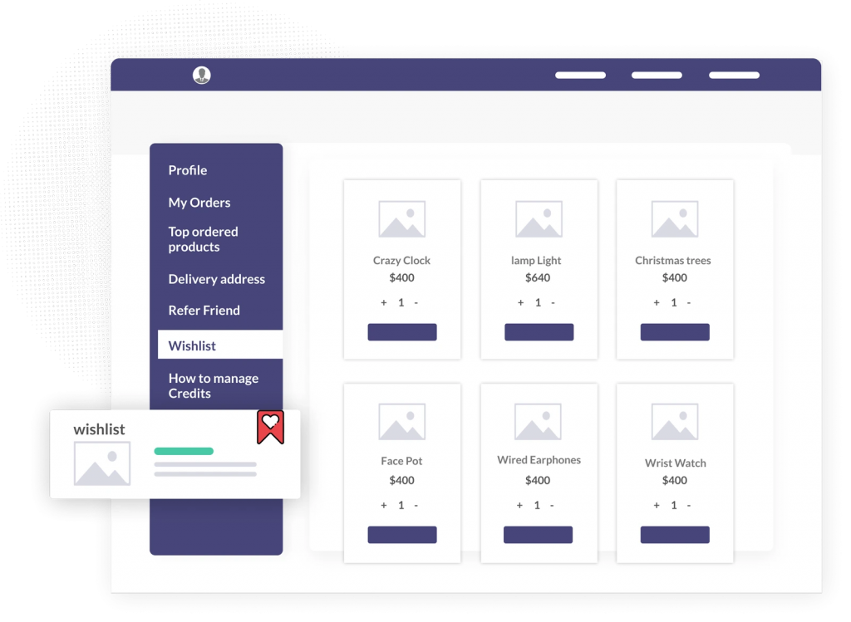
Task: Select the Refer Friend sidebar item
Action: coord(204,311)
